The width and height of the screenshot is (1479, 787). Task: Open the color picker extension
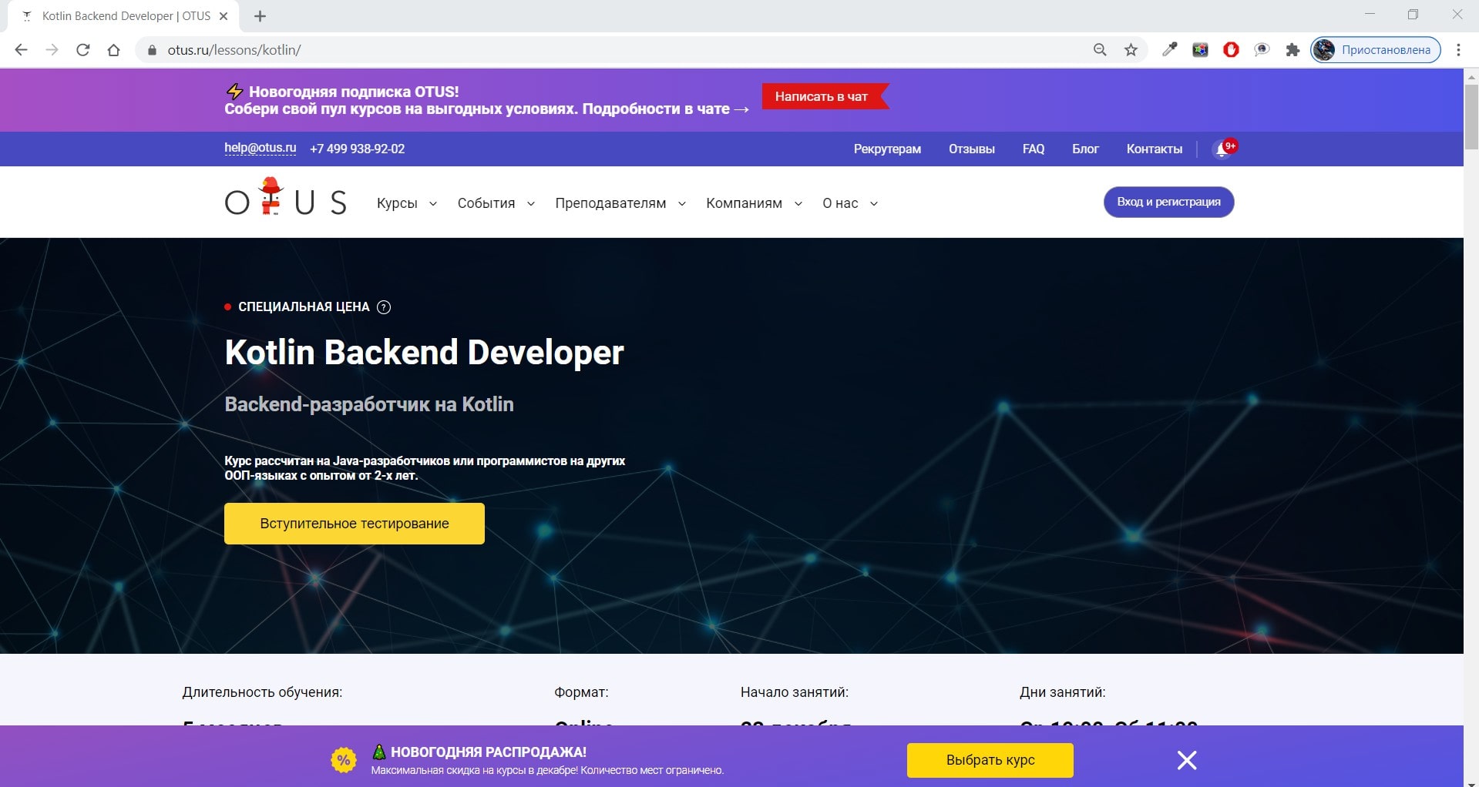tap(1169, 50)
